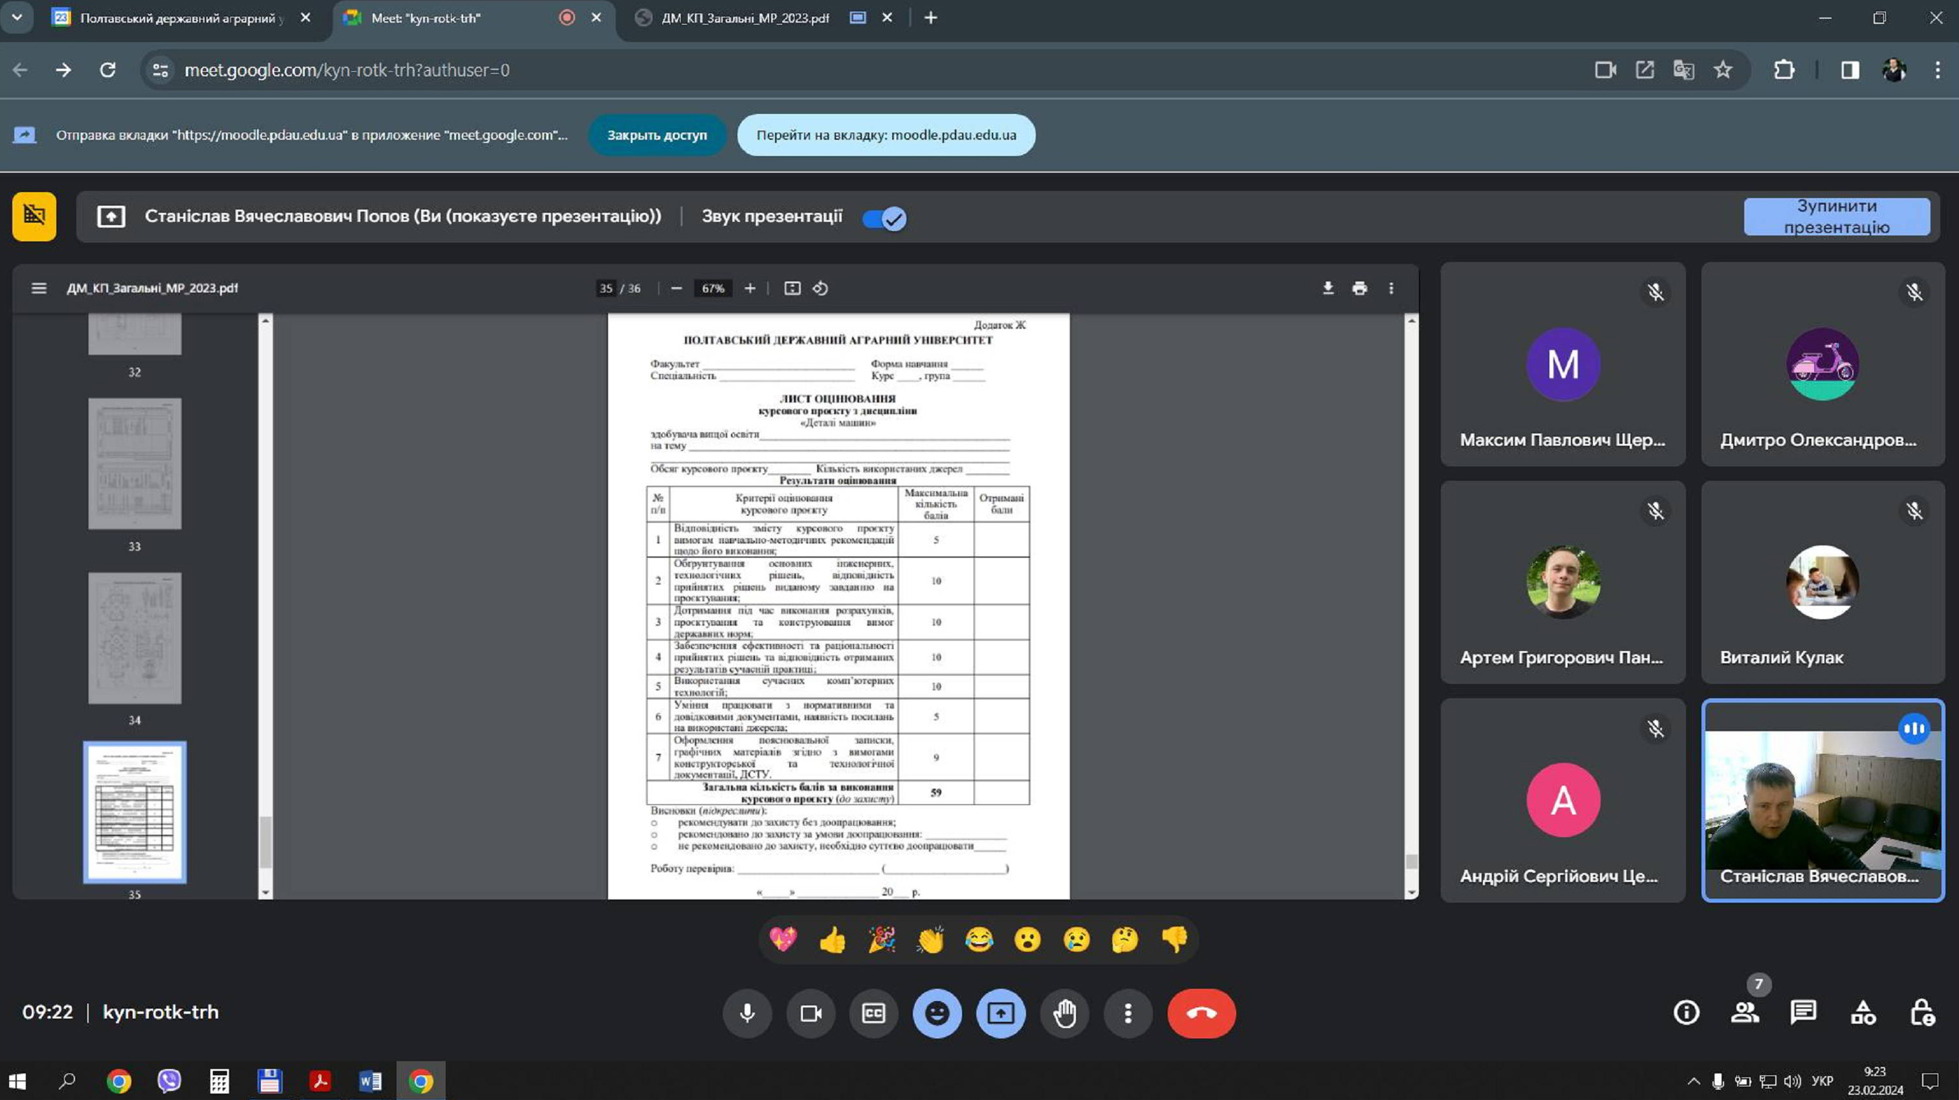
Task: Show participants list people icon
Action: tap(1745, 1012)
